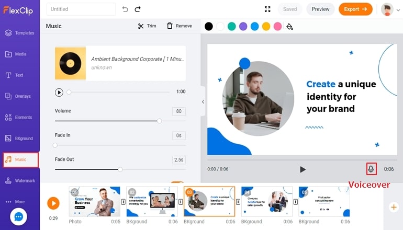Play the canvas scene preview
The width and height of the screenshot is (403, 230).
303,169
